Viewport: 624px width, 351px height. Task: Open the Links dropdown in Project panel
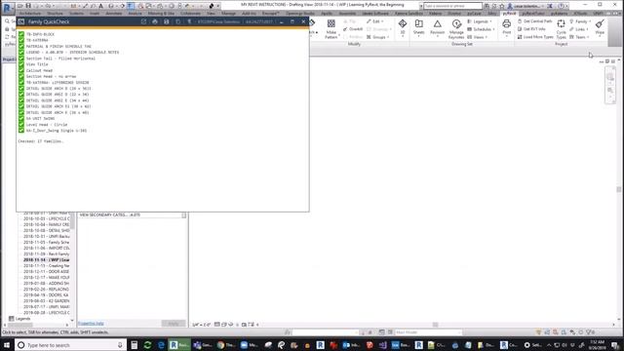click(x=579, y=29)
